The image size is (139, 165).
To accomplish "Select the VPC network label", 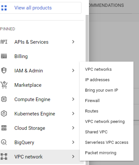I will pyautogui.click(x=28, y=157).
